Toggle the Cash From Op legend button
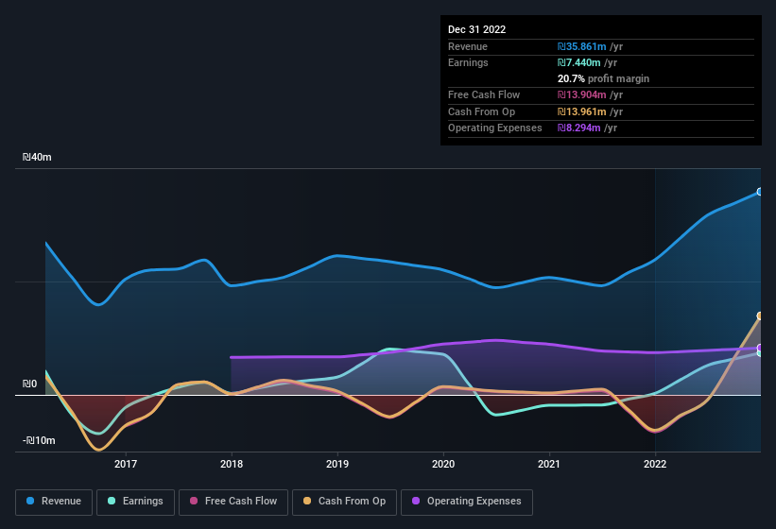This screenshot has width=776, height=529. (344, 502)
